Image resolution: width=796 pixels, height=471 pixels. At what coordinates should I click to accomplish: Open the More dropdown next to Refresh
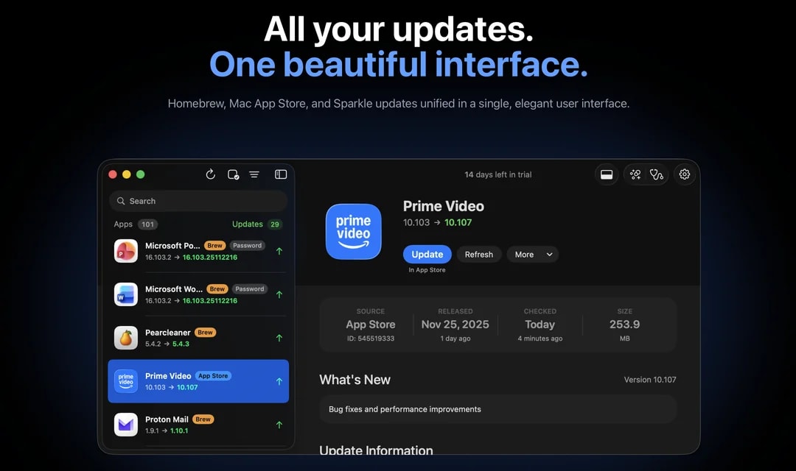532,254
